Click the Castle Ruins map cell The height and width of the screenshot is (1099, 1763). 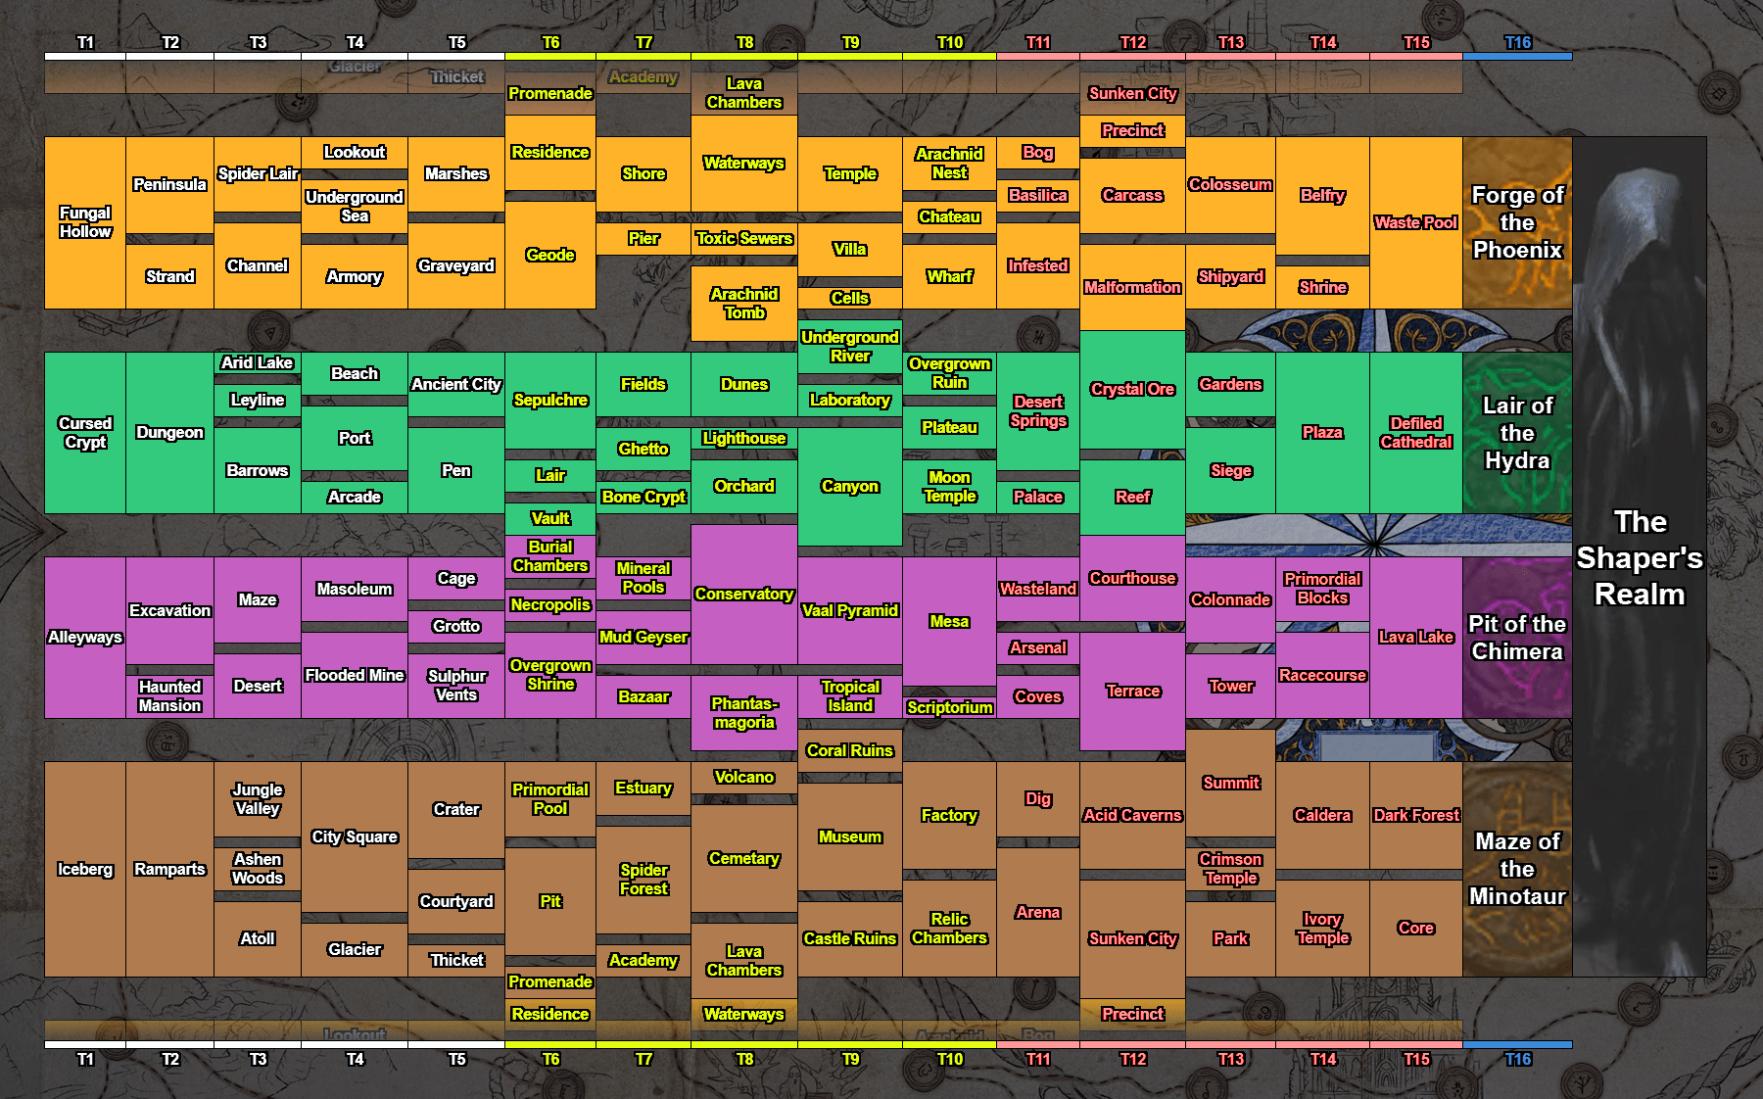click(x=850, y=938)
